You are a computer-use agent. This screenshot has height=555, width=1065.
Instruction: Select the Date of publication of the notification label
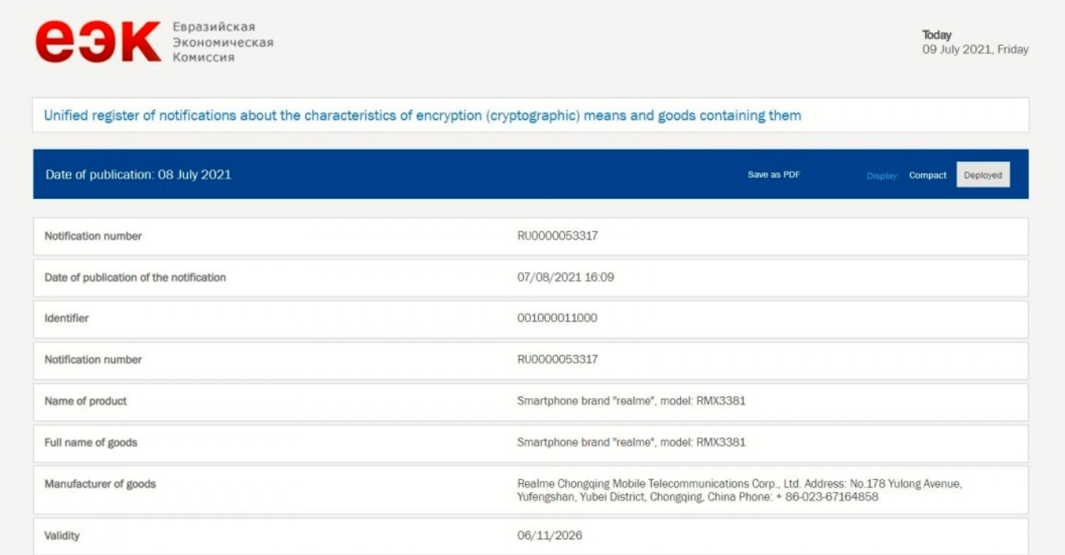coord(135,277)
